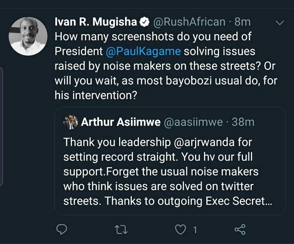This screenshot has height=244, width=294.
Task: Open Arthur Asiimwe's name in quoted tweet
Action: click(x=121, y=122)
